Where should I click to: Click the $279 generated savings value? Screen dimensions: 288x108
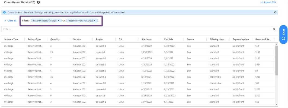tap(258, 89)
